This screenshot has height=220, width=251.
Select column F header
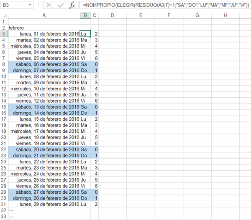coord(169,15)
